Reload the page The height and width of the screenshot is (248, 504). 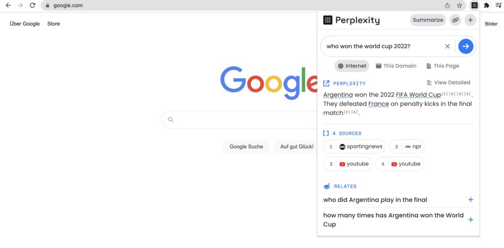point(32,5)
